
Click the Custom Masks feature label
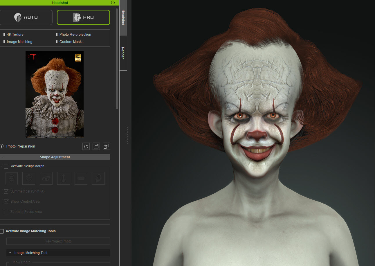pos(71,42)
